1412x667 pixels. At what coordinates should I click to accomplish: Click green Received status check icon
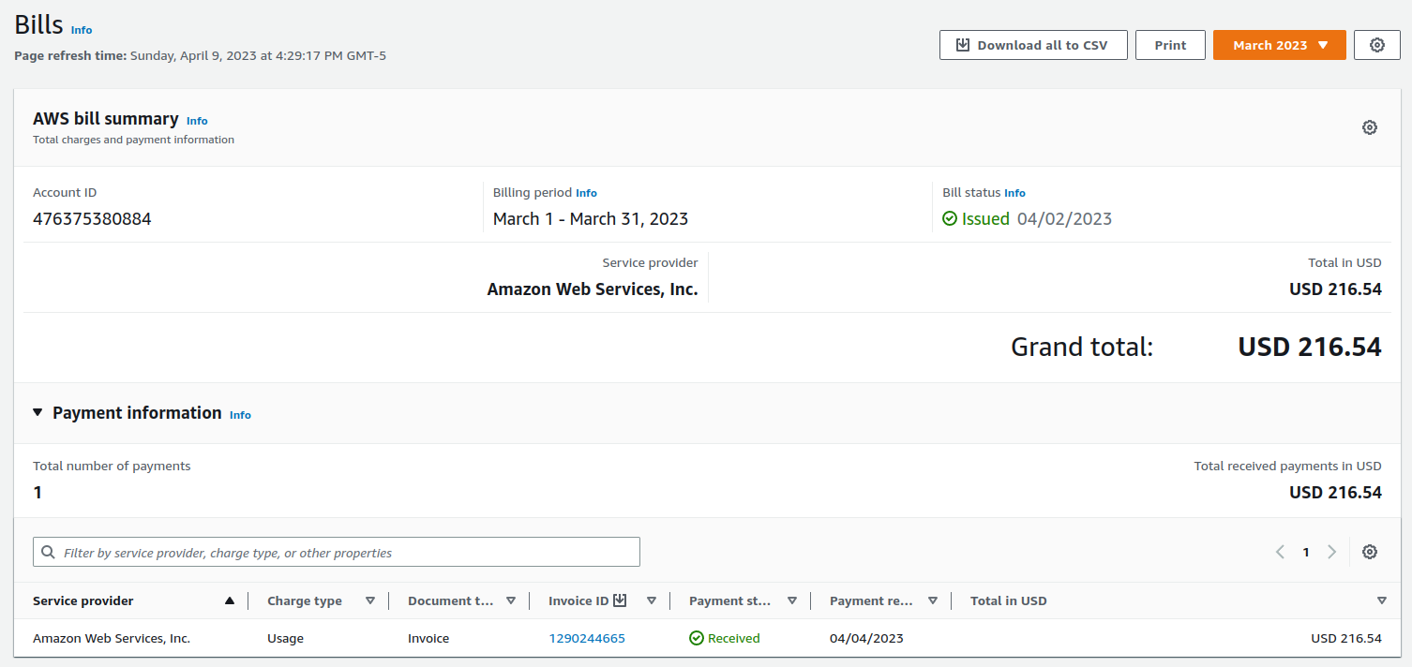[697, 638]
